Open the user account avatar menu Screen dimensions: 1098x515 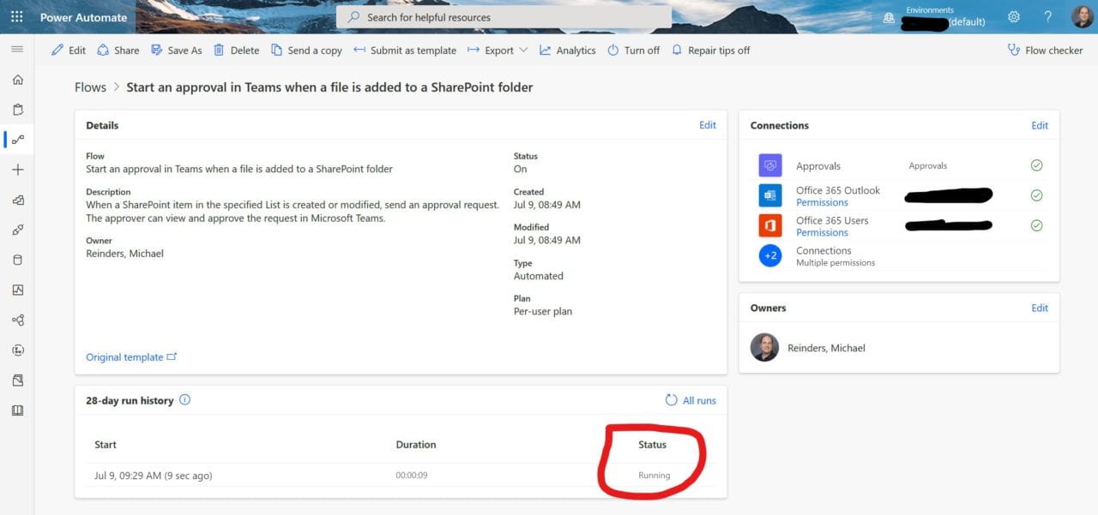click(1082, 17)
